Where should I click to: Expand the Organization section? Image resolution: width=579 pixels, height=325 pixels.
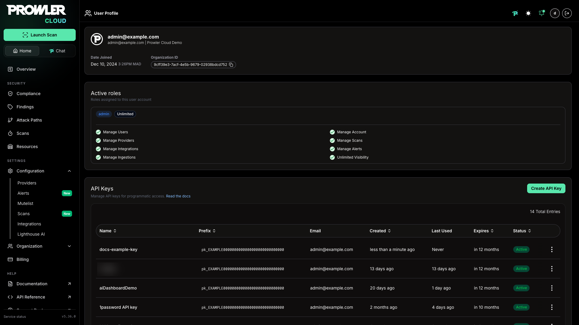tap(40, 246)
